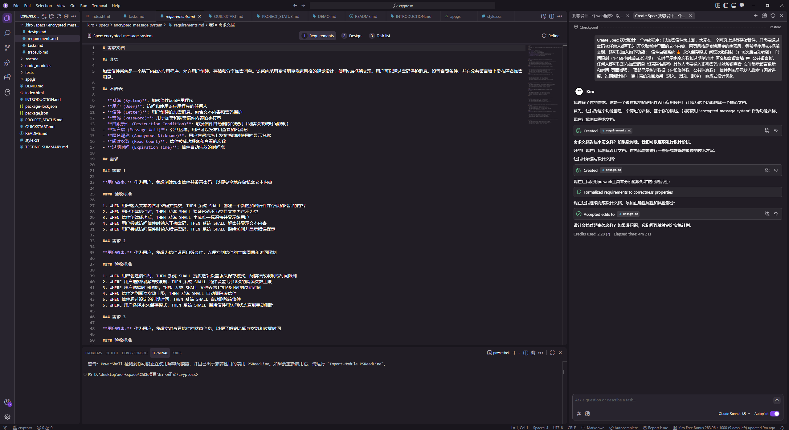Click Refresh Explorer icon
Image resolution: width=789 pixels, height=430 pixels.
[x=59, y=16]
